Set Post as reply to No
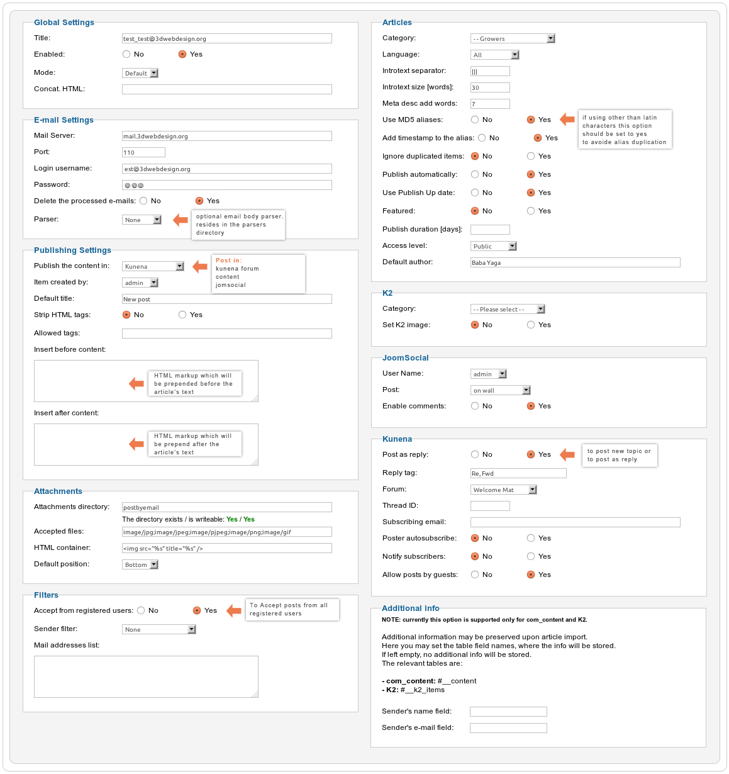The height and width of the screenshot is (774, 729). click(475, 454)
